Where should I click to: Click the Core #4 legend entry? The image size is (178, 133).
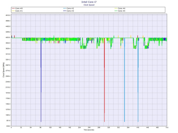pos(120,8)
